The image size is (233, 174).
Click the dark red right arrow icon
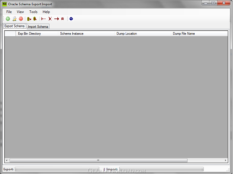(57, 19)
